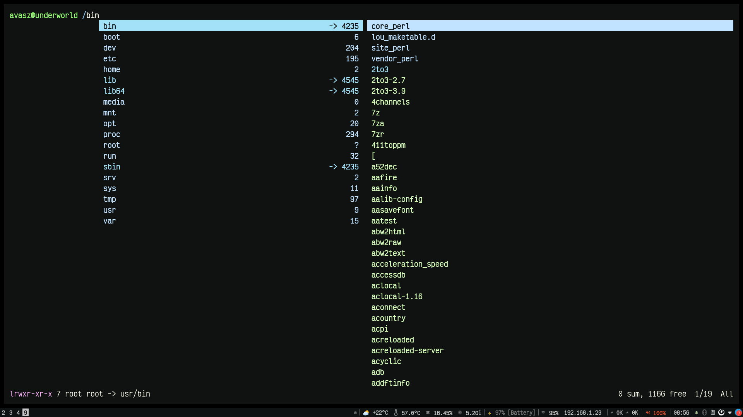Click the red notification badge icon
Image resolution: width=743 pixels, height=417 pixels.
point(738,413)
